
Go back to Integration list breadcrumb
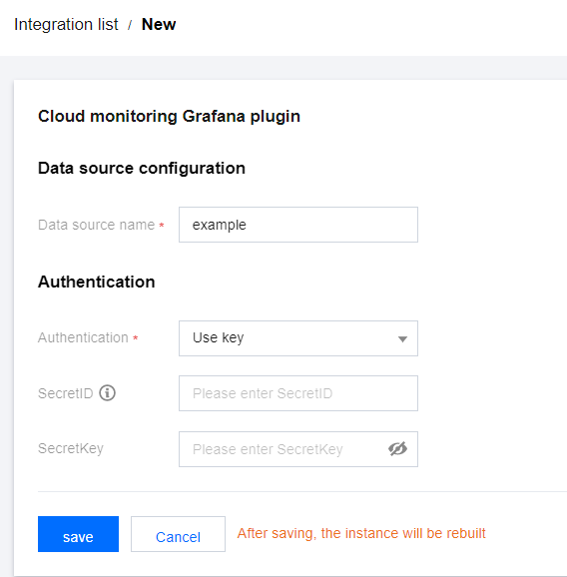click(66, 25)
